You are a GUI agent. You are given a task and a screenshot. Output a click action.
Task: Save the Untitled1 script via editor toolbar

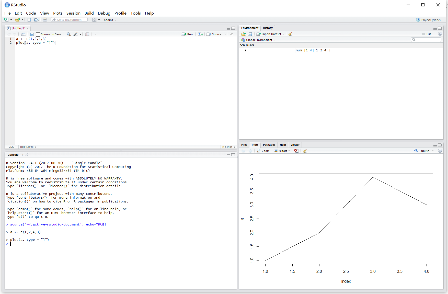click(32, 34)
